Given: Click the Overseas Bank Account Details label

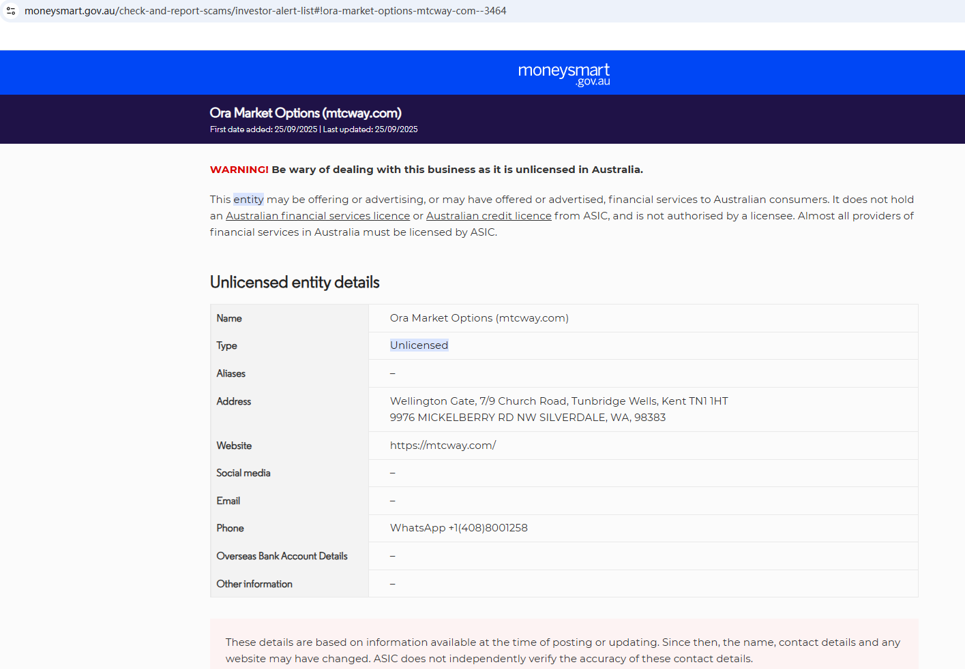Looking at the screenshot, I should pyautogui.click(x=282, y=556).
